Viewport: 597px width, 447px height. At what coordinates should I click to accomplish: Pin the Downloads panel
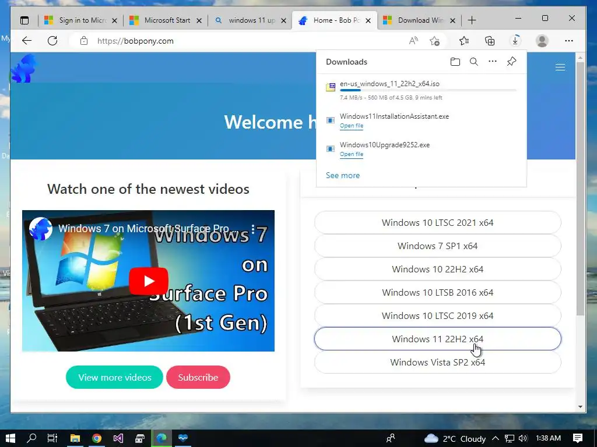coord(511,61)
